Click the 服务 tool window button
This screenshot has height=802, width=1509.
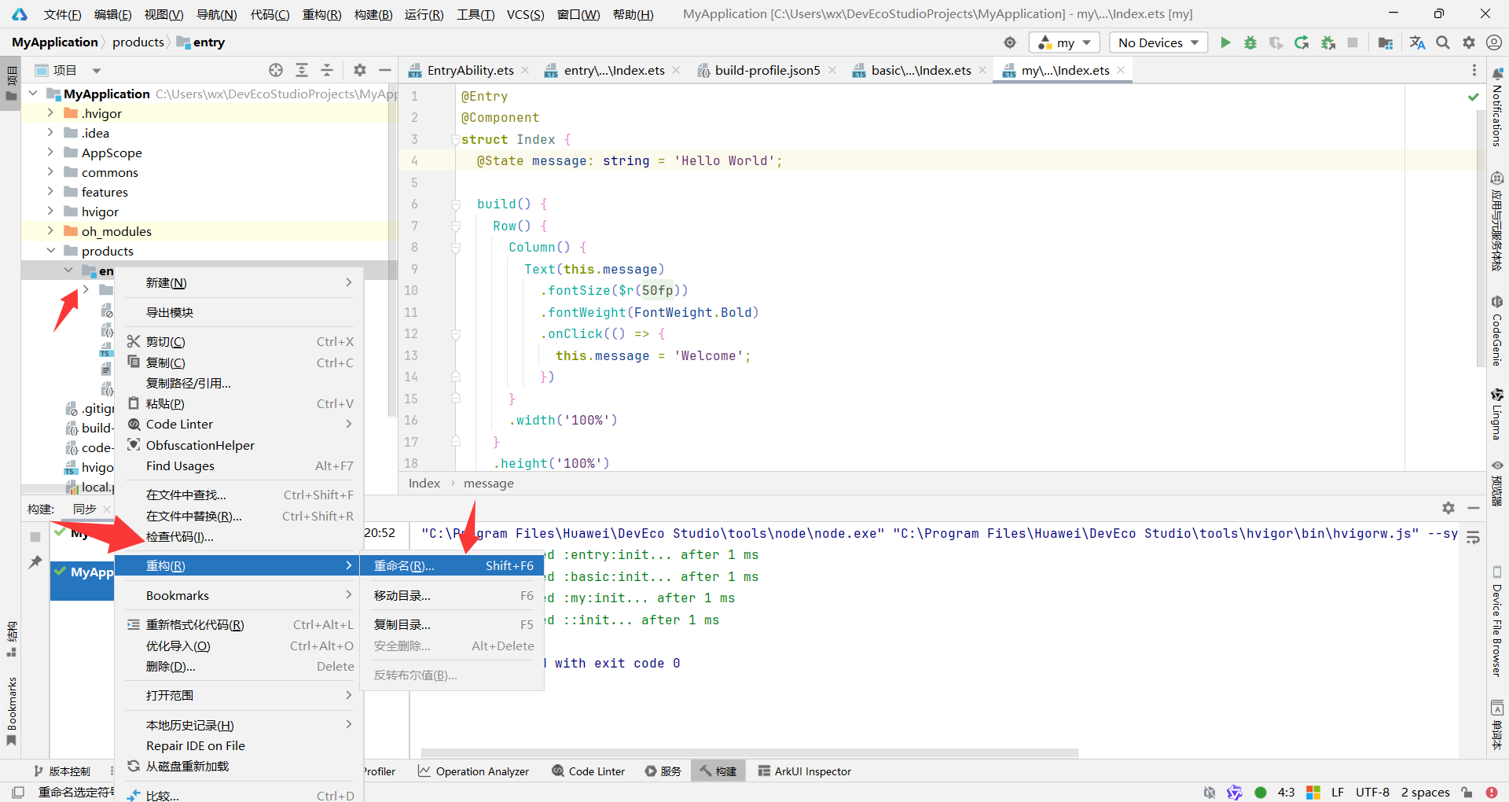663,771
